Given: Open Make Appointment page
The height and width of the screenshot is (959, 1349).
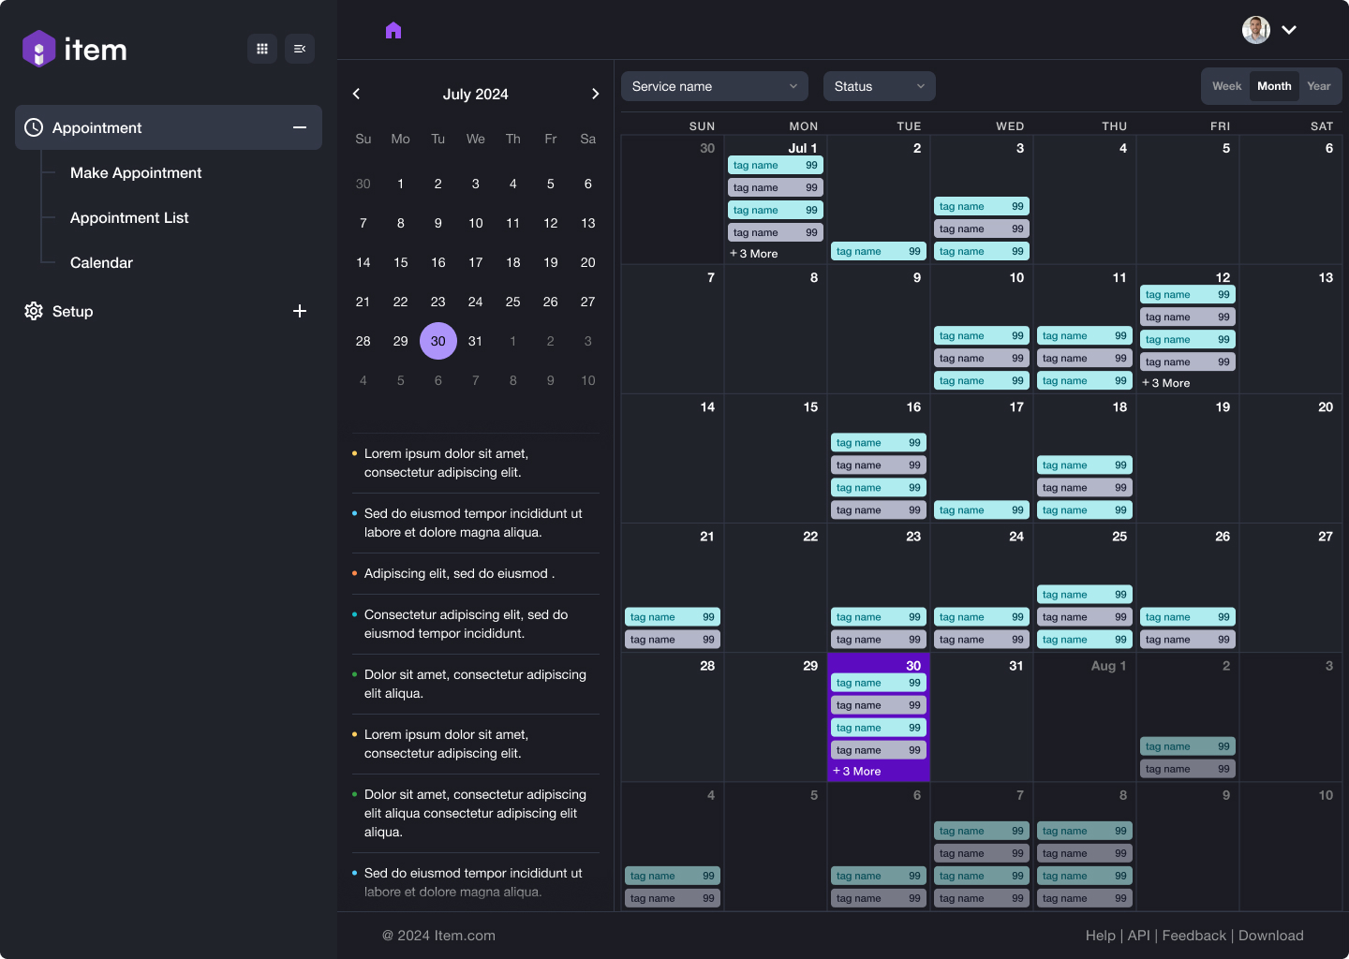Looking at the screenshot, I should click(x=136, y=173).
